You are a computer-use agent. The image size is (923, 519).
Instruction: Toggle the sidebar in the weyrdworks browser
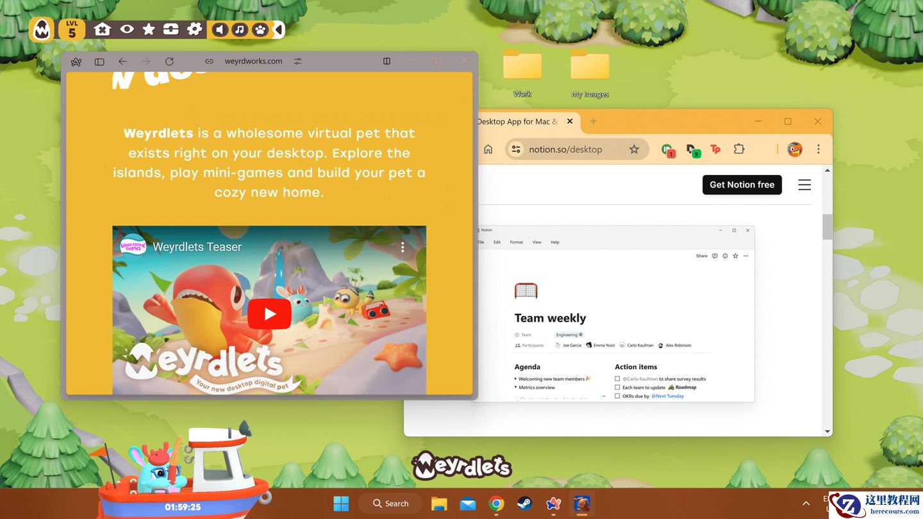pyautogui.click(x=99, y=62)
